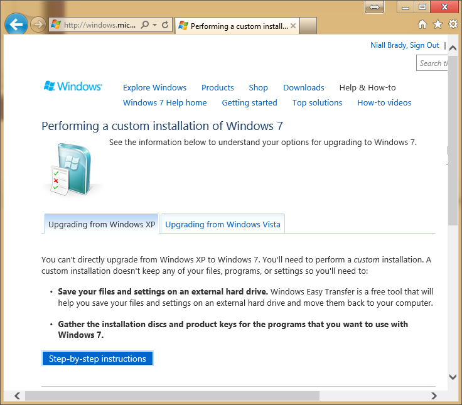Screen dimensions: 462x405
Task: Switch to 'Performing a custom install...' browser tab
Action: 237,26
